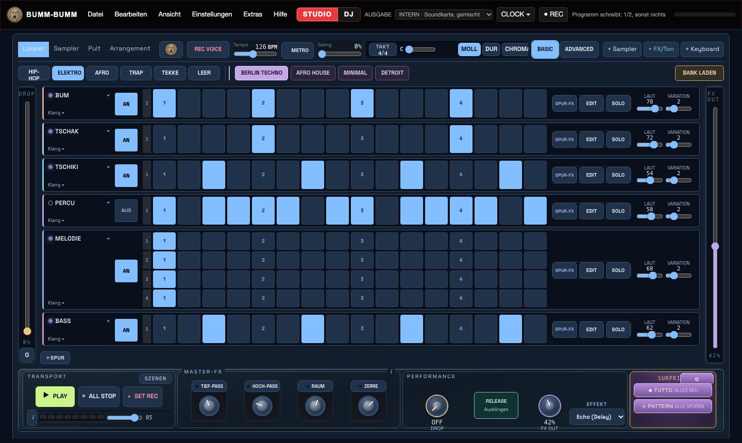The height and width of the screenshot is (443, 742).
Task: Toggle the BASS track AN switch
Action: point(126,330)
